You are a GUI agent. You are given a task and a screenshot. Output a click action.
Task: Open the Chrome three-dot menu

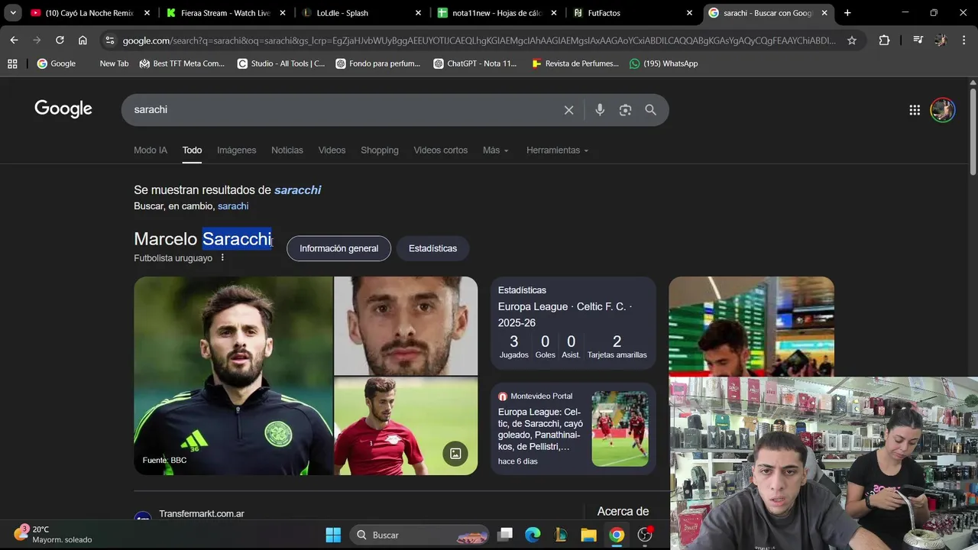coord(964,40)
